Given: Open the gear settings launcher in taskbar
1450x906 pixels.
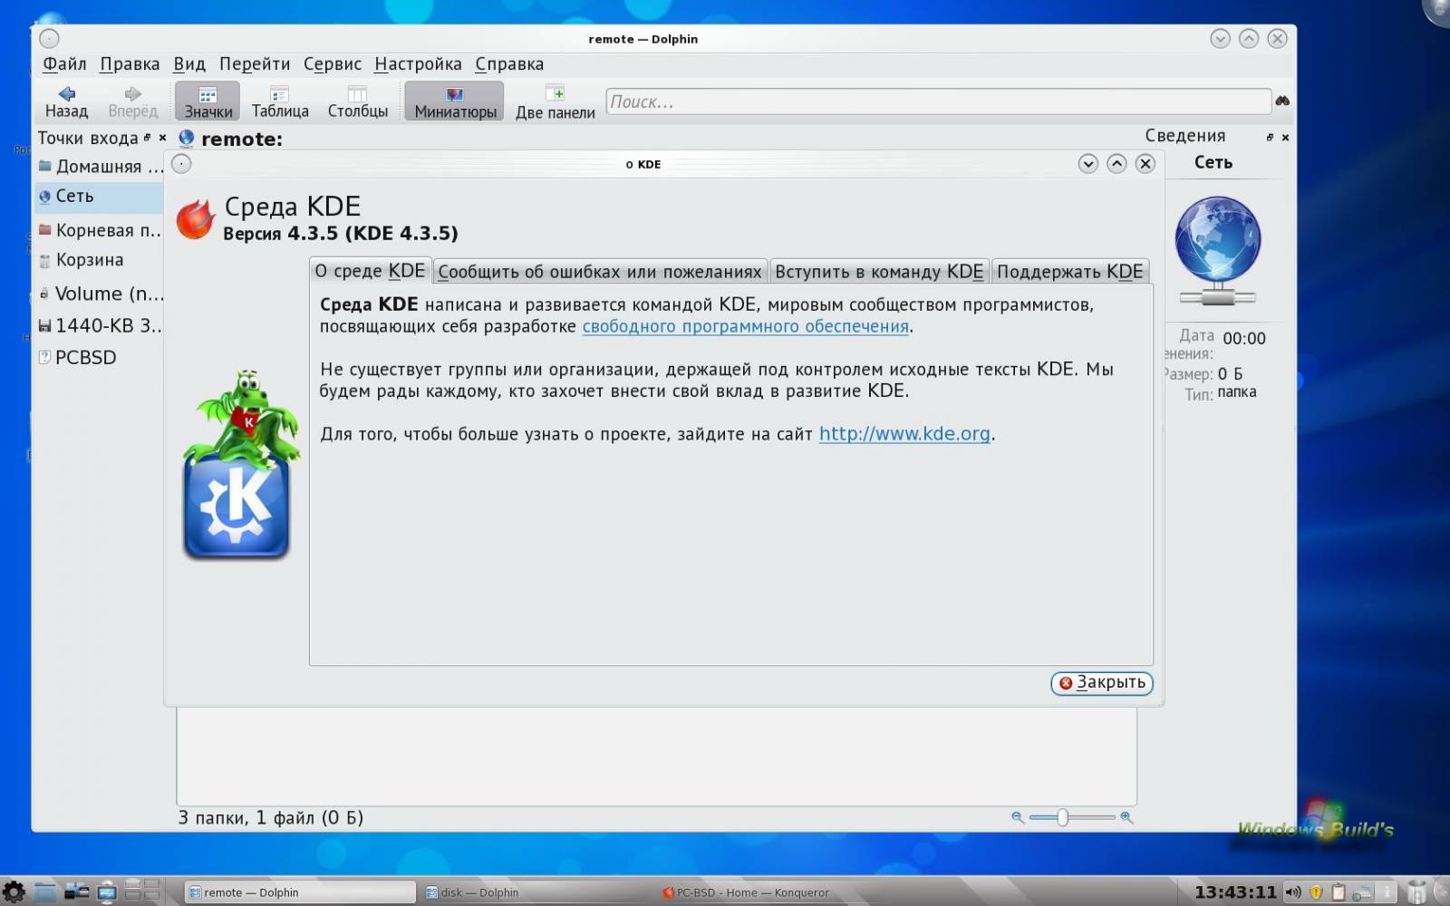Looking at the screenshot, I should 14,892.
